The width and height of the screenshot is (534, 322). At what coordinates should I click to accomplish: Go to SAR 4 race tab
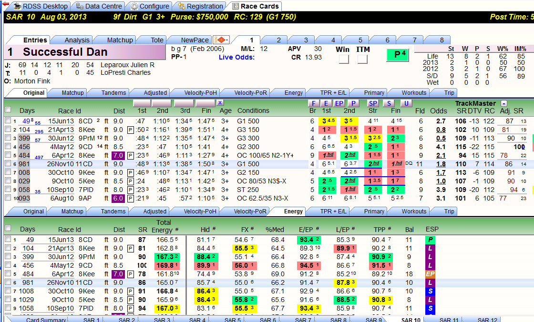197,320
